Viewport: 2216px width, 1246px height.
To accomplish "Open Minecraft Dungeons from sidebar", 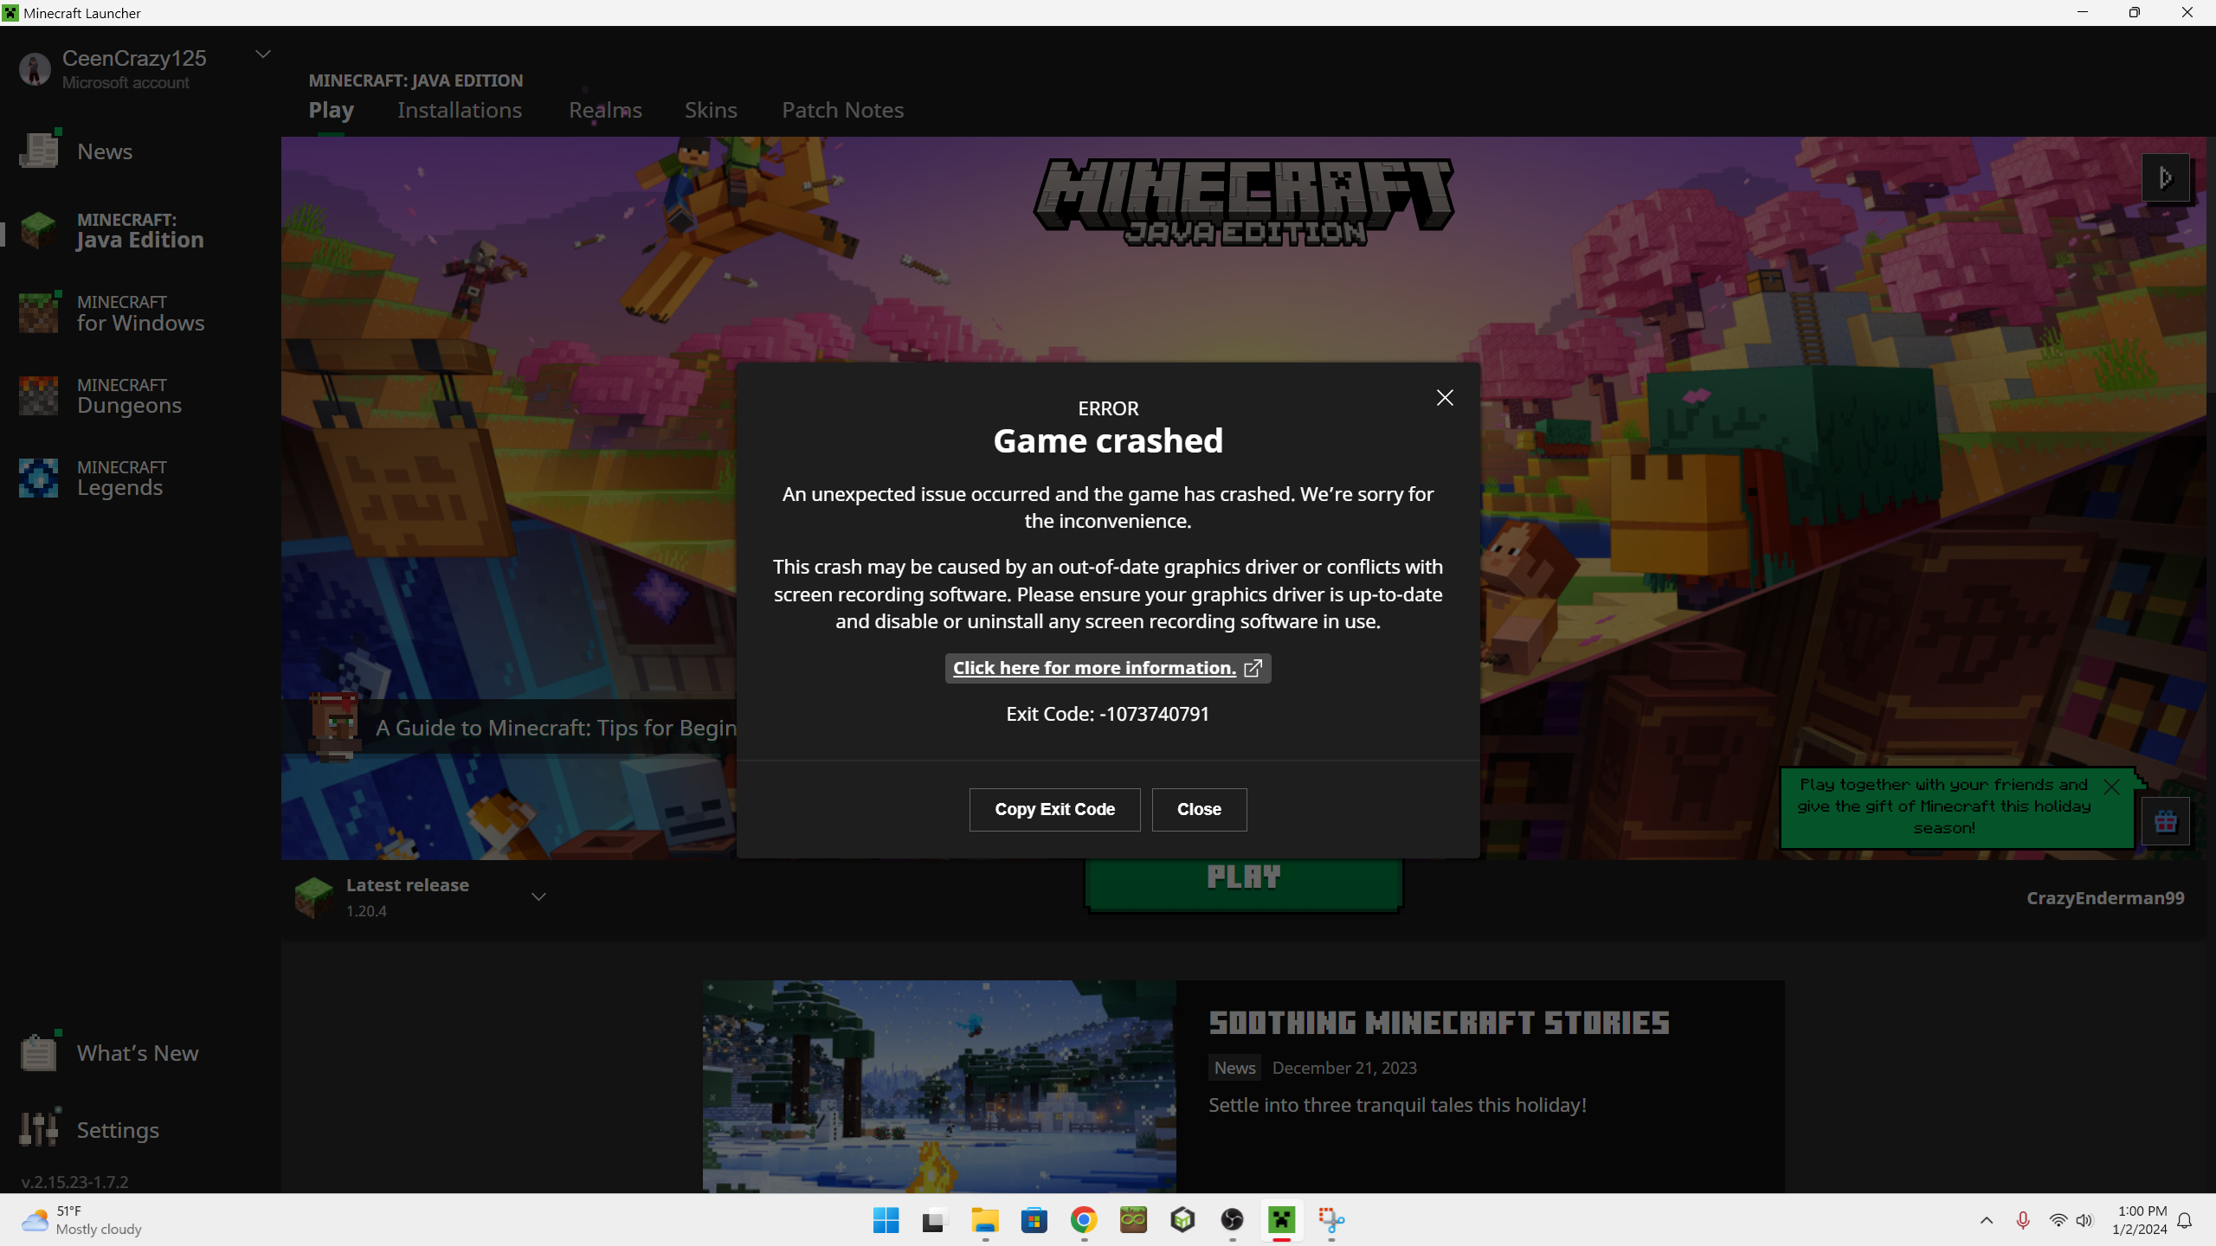I will point(128,395).
